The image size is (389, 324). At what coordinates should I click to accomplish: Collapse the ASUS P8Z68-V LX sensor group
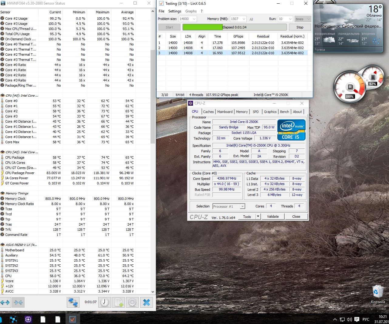(2, 245)
